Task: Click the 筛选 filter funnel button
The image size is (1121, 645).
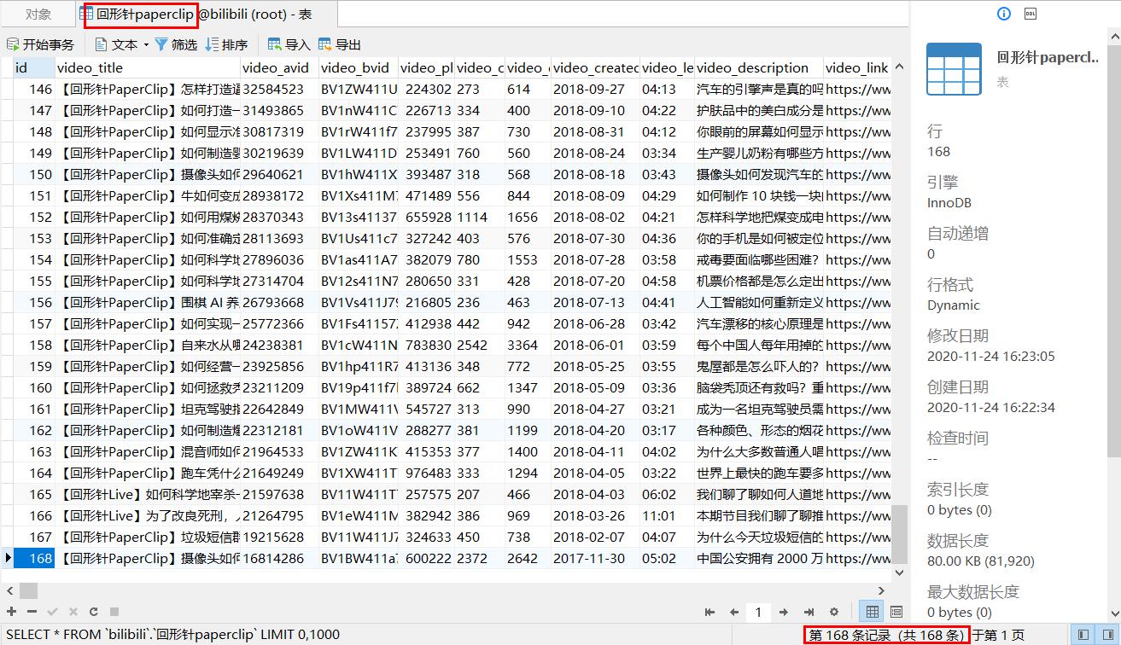Action: pyautogui.click(x=176, y=44)
